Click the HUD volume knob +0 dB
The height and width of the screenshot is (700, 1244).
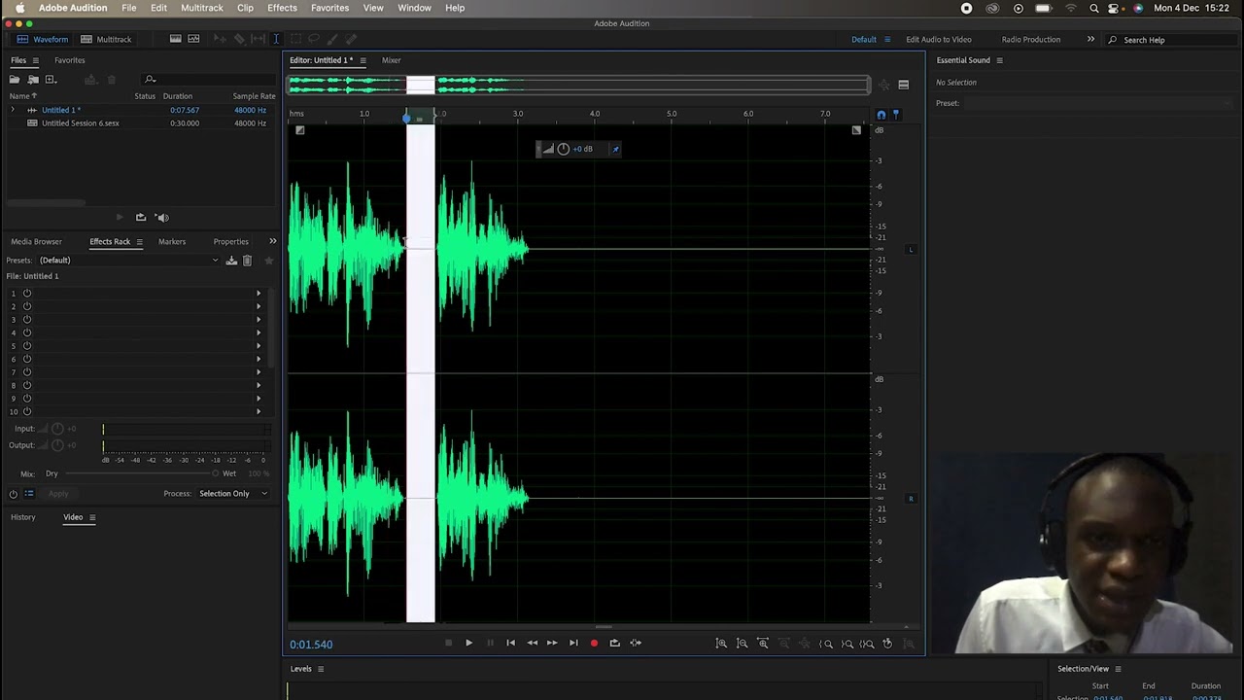point(563,149)
